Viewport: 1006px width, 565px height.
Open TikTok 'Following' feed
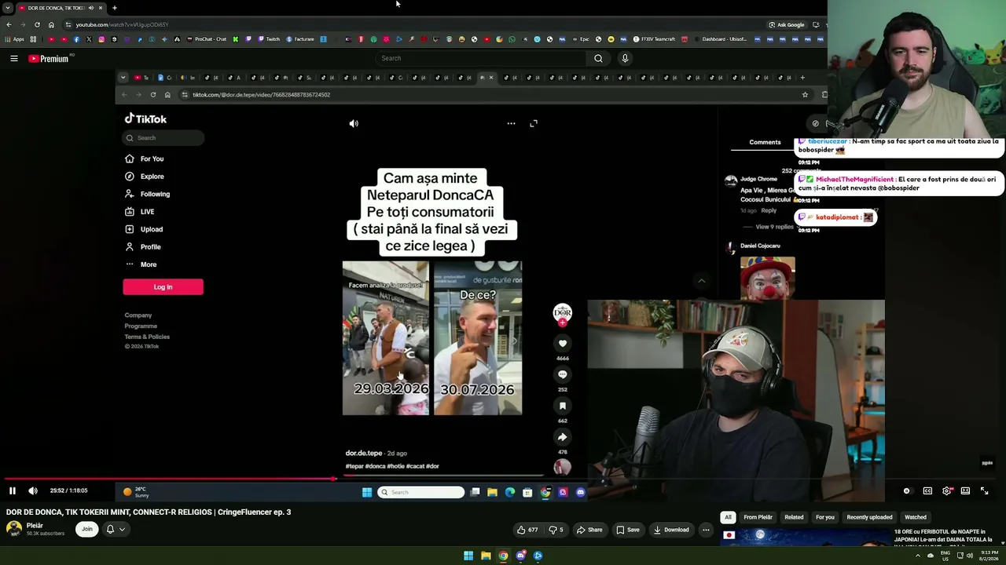[148, 194]
